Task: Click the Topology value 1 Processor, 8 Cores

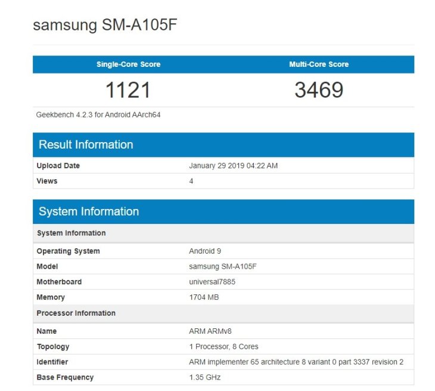Action: (223, 346)
